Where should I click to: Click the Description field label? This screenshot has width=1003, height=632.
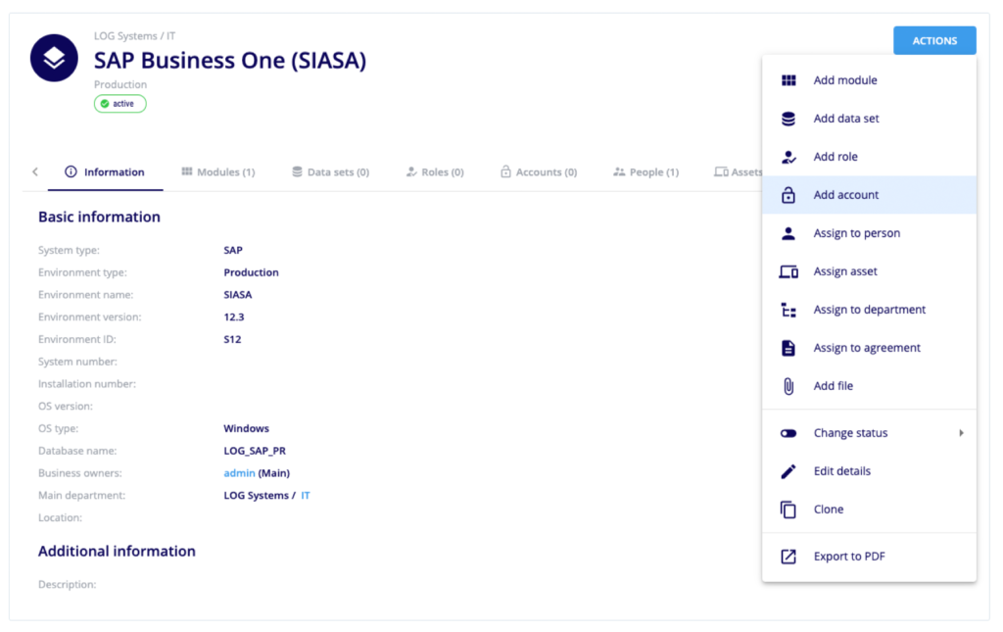[68, 585]
